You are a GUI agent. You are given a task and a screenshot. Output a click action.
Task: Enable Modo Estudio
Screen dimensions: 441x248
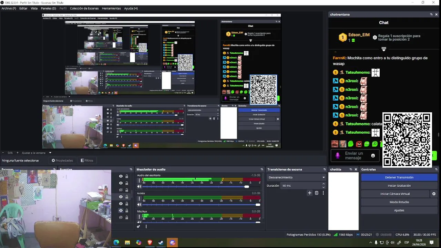pos(399,202)
